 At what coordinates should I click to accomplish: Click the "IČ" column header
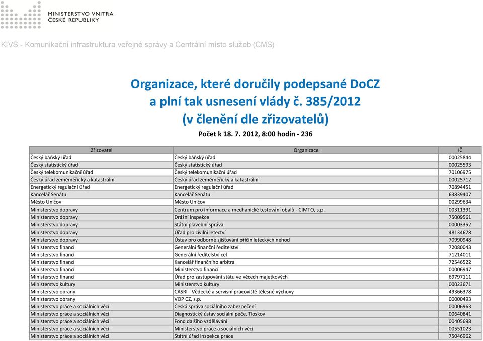pyautogui.click(x=460, y=150)
